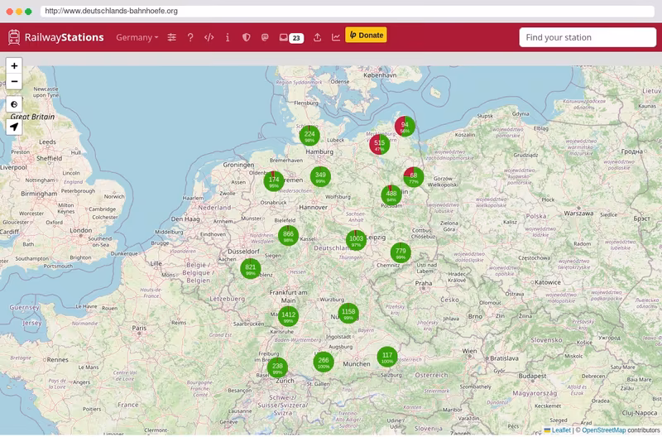This screenshot has width=662, height=437.
Task: Focus the Find your station search field
Action: click(588, 37)
